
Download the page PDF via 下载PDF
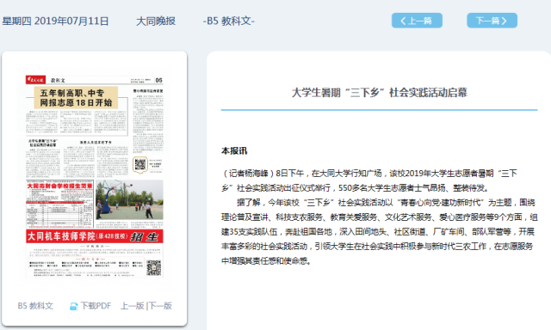click(x=96, y=306)
